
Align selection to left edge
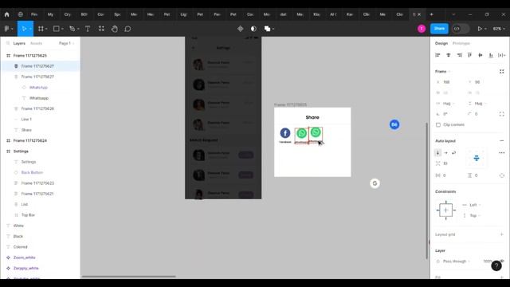click(437, 55)
